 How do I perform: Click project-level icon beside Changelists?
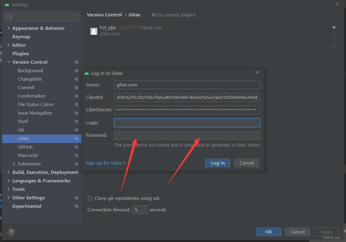[x=76, y=79]
